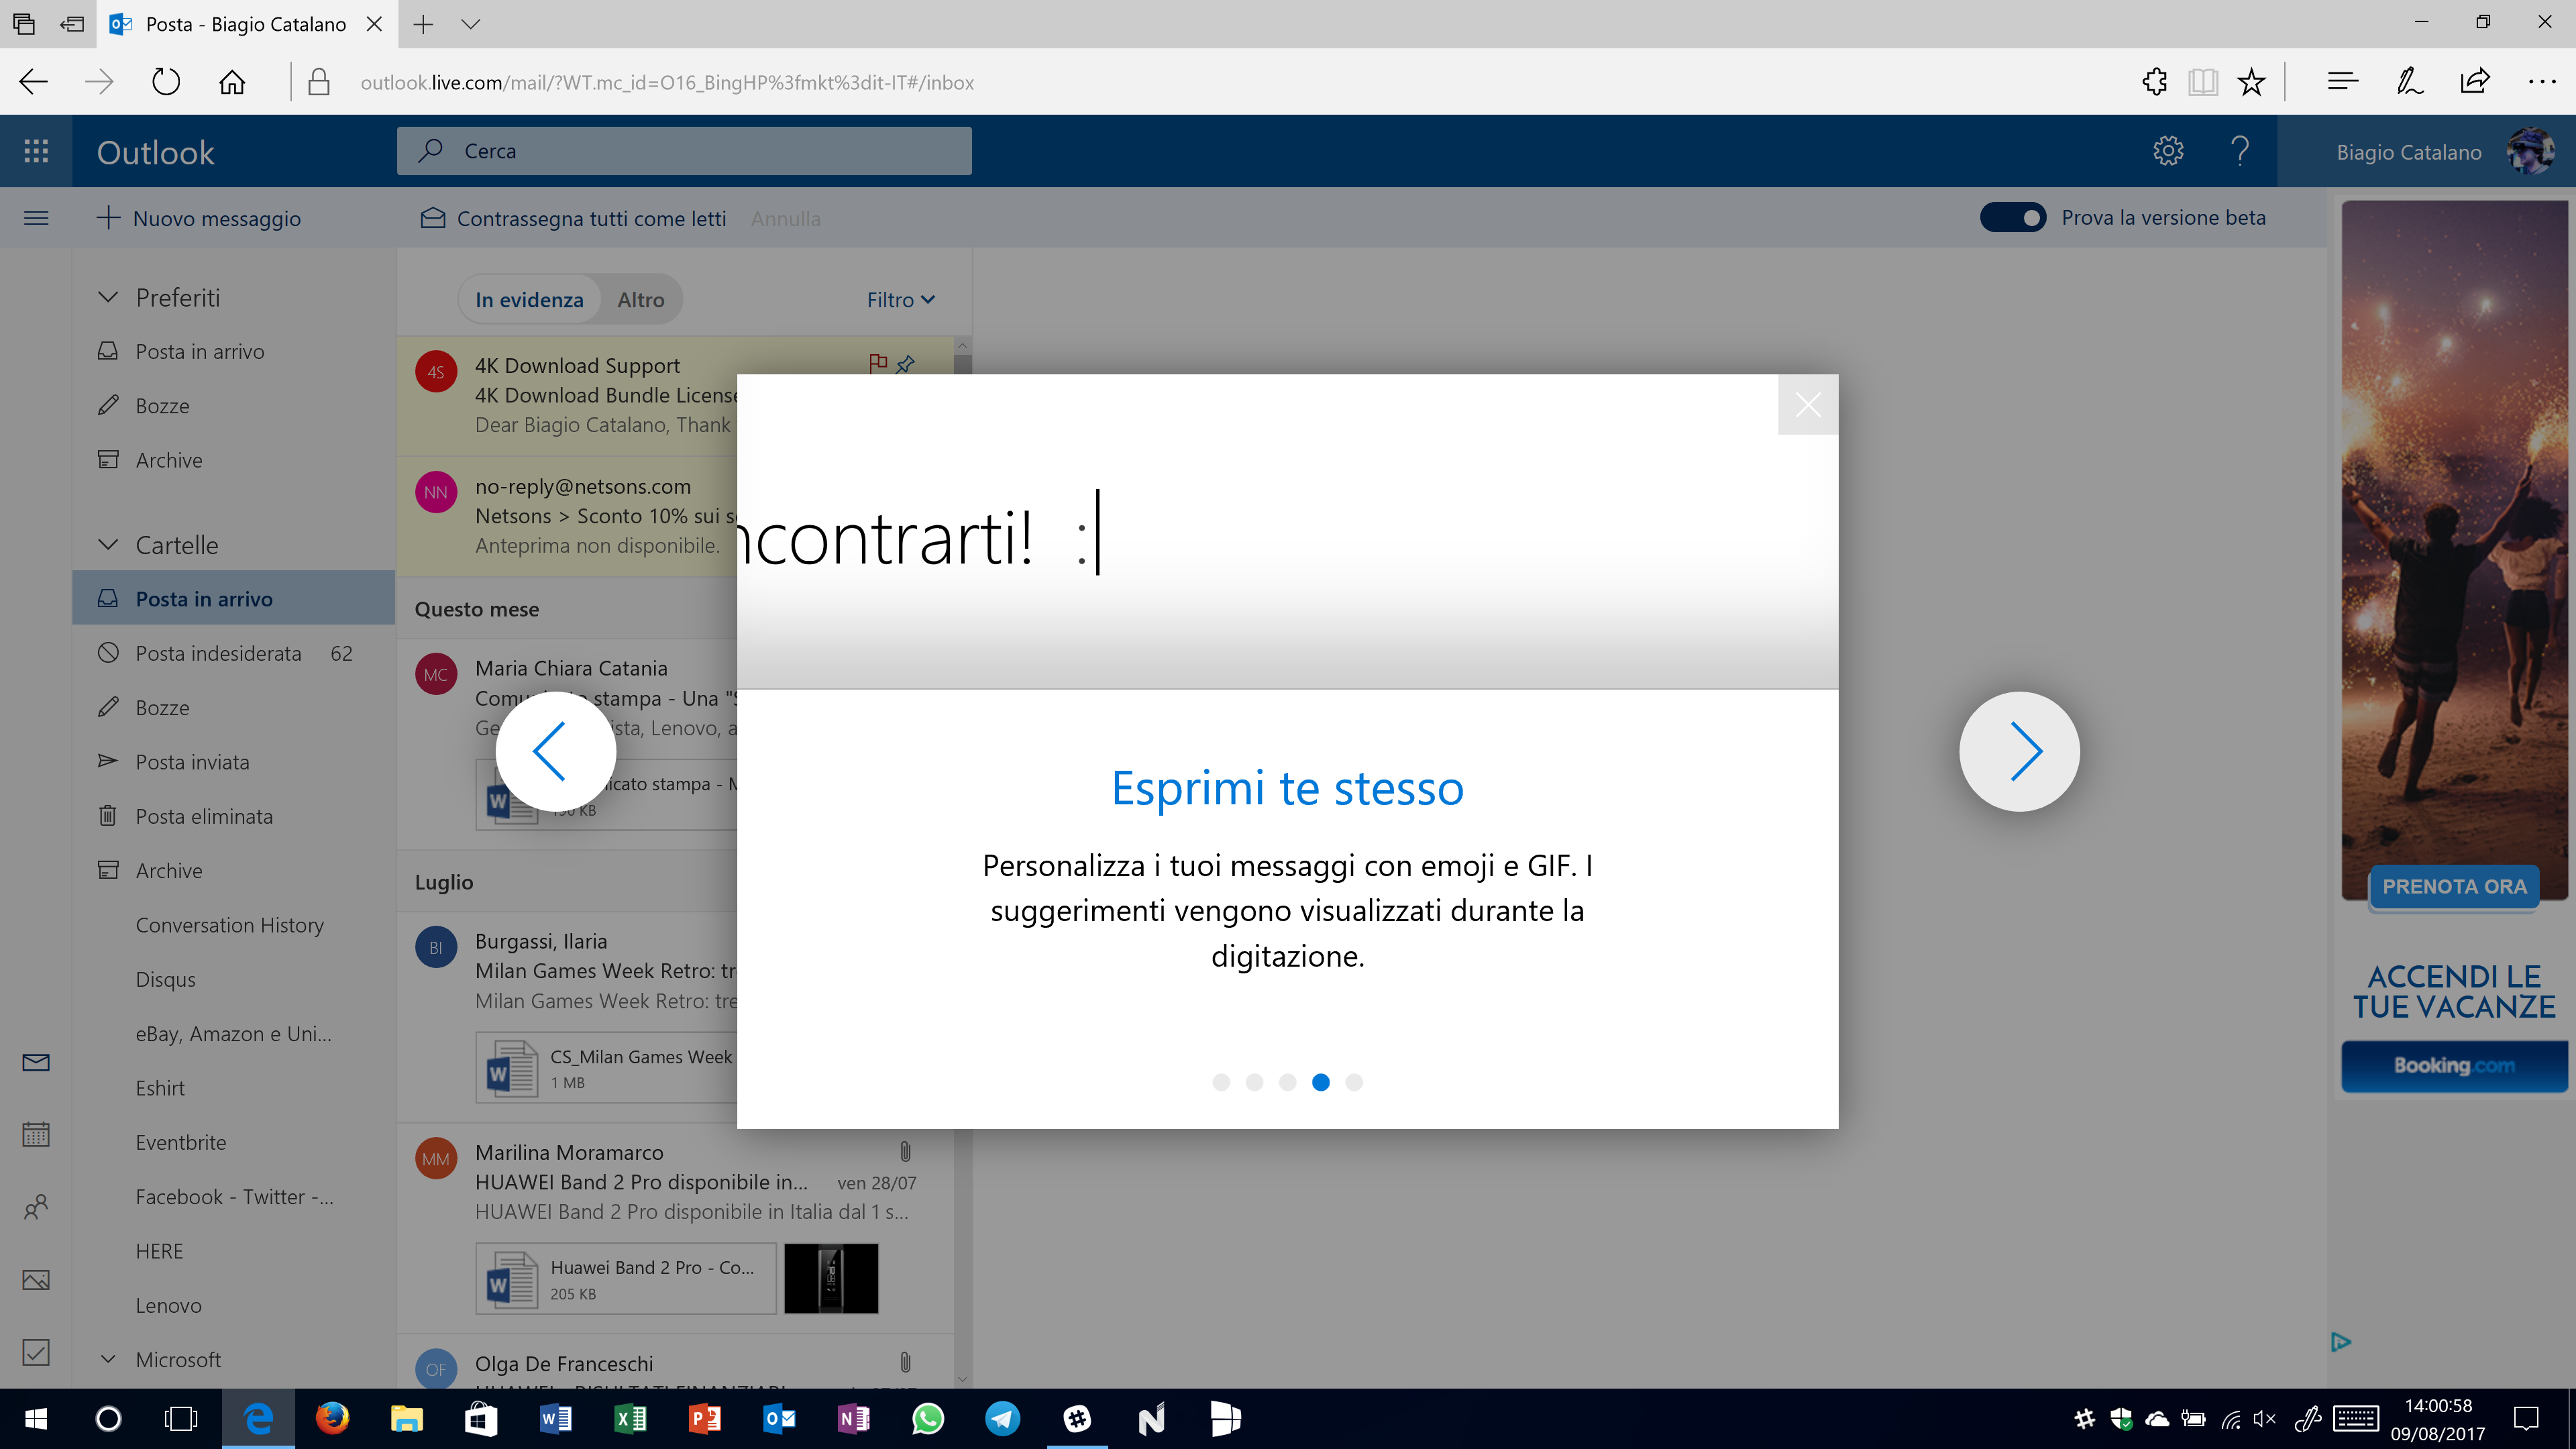Open Posta inviata folder
This screenshot has height=1449, width=2576.
pyautogui.click(x=234, y=761)
